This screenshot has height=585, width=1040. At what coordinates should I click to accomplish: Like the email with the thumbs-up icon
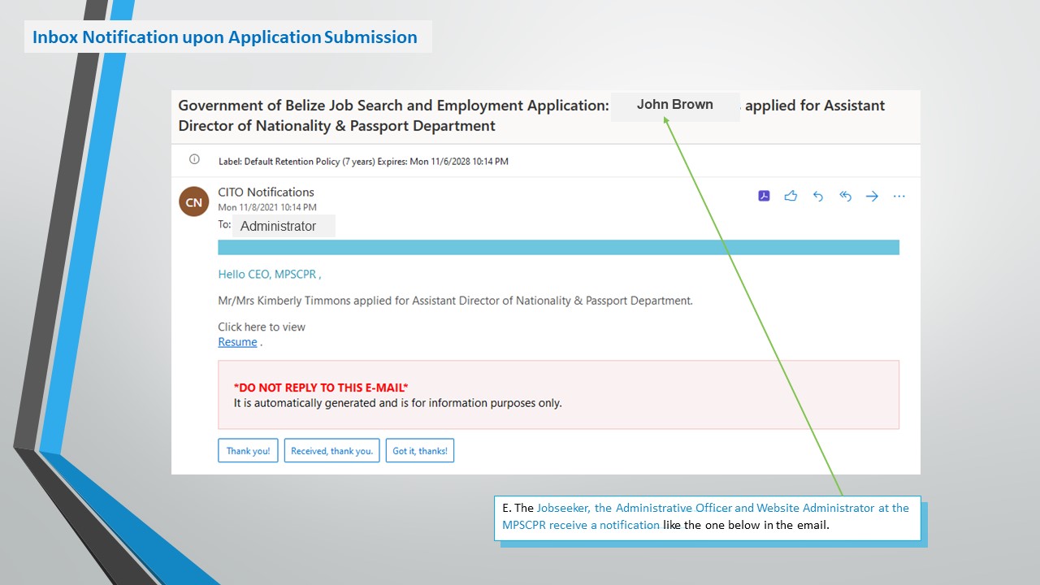tap(791, 196)
